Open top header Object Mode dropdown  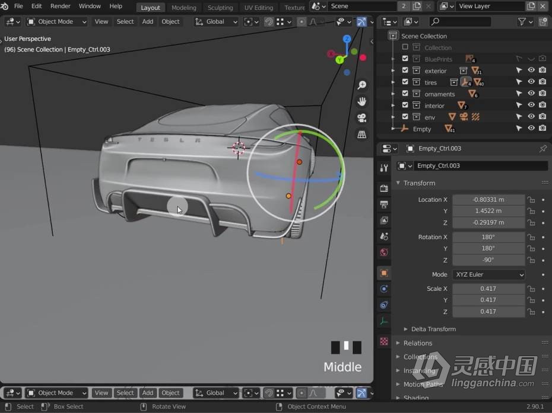pyautogui.click(x=56, y=22)
